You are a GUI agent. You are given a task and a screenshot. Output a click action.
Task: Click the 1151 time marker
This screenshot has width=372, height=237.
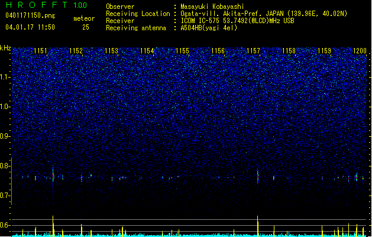click(x=41, y=51)
